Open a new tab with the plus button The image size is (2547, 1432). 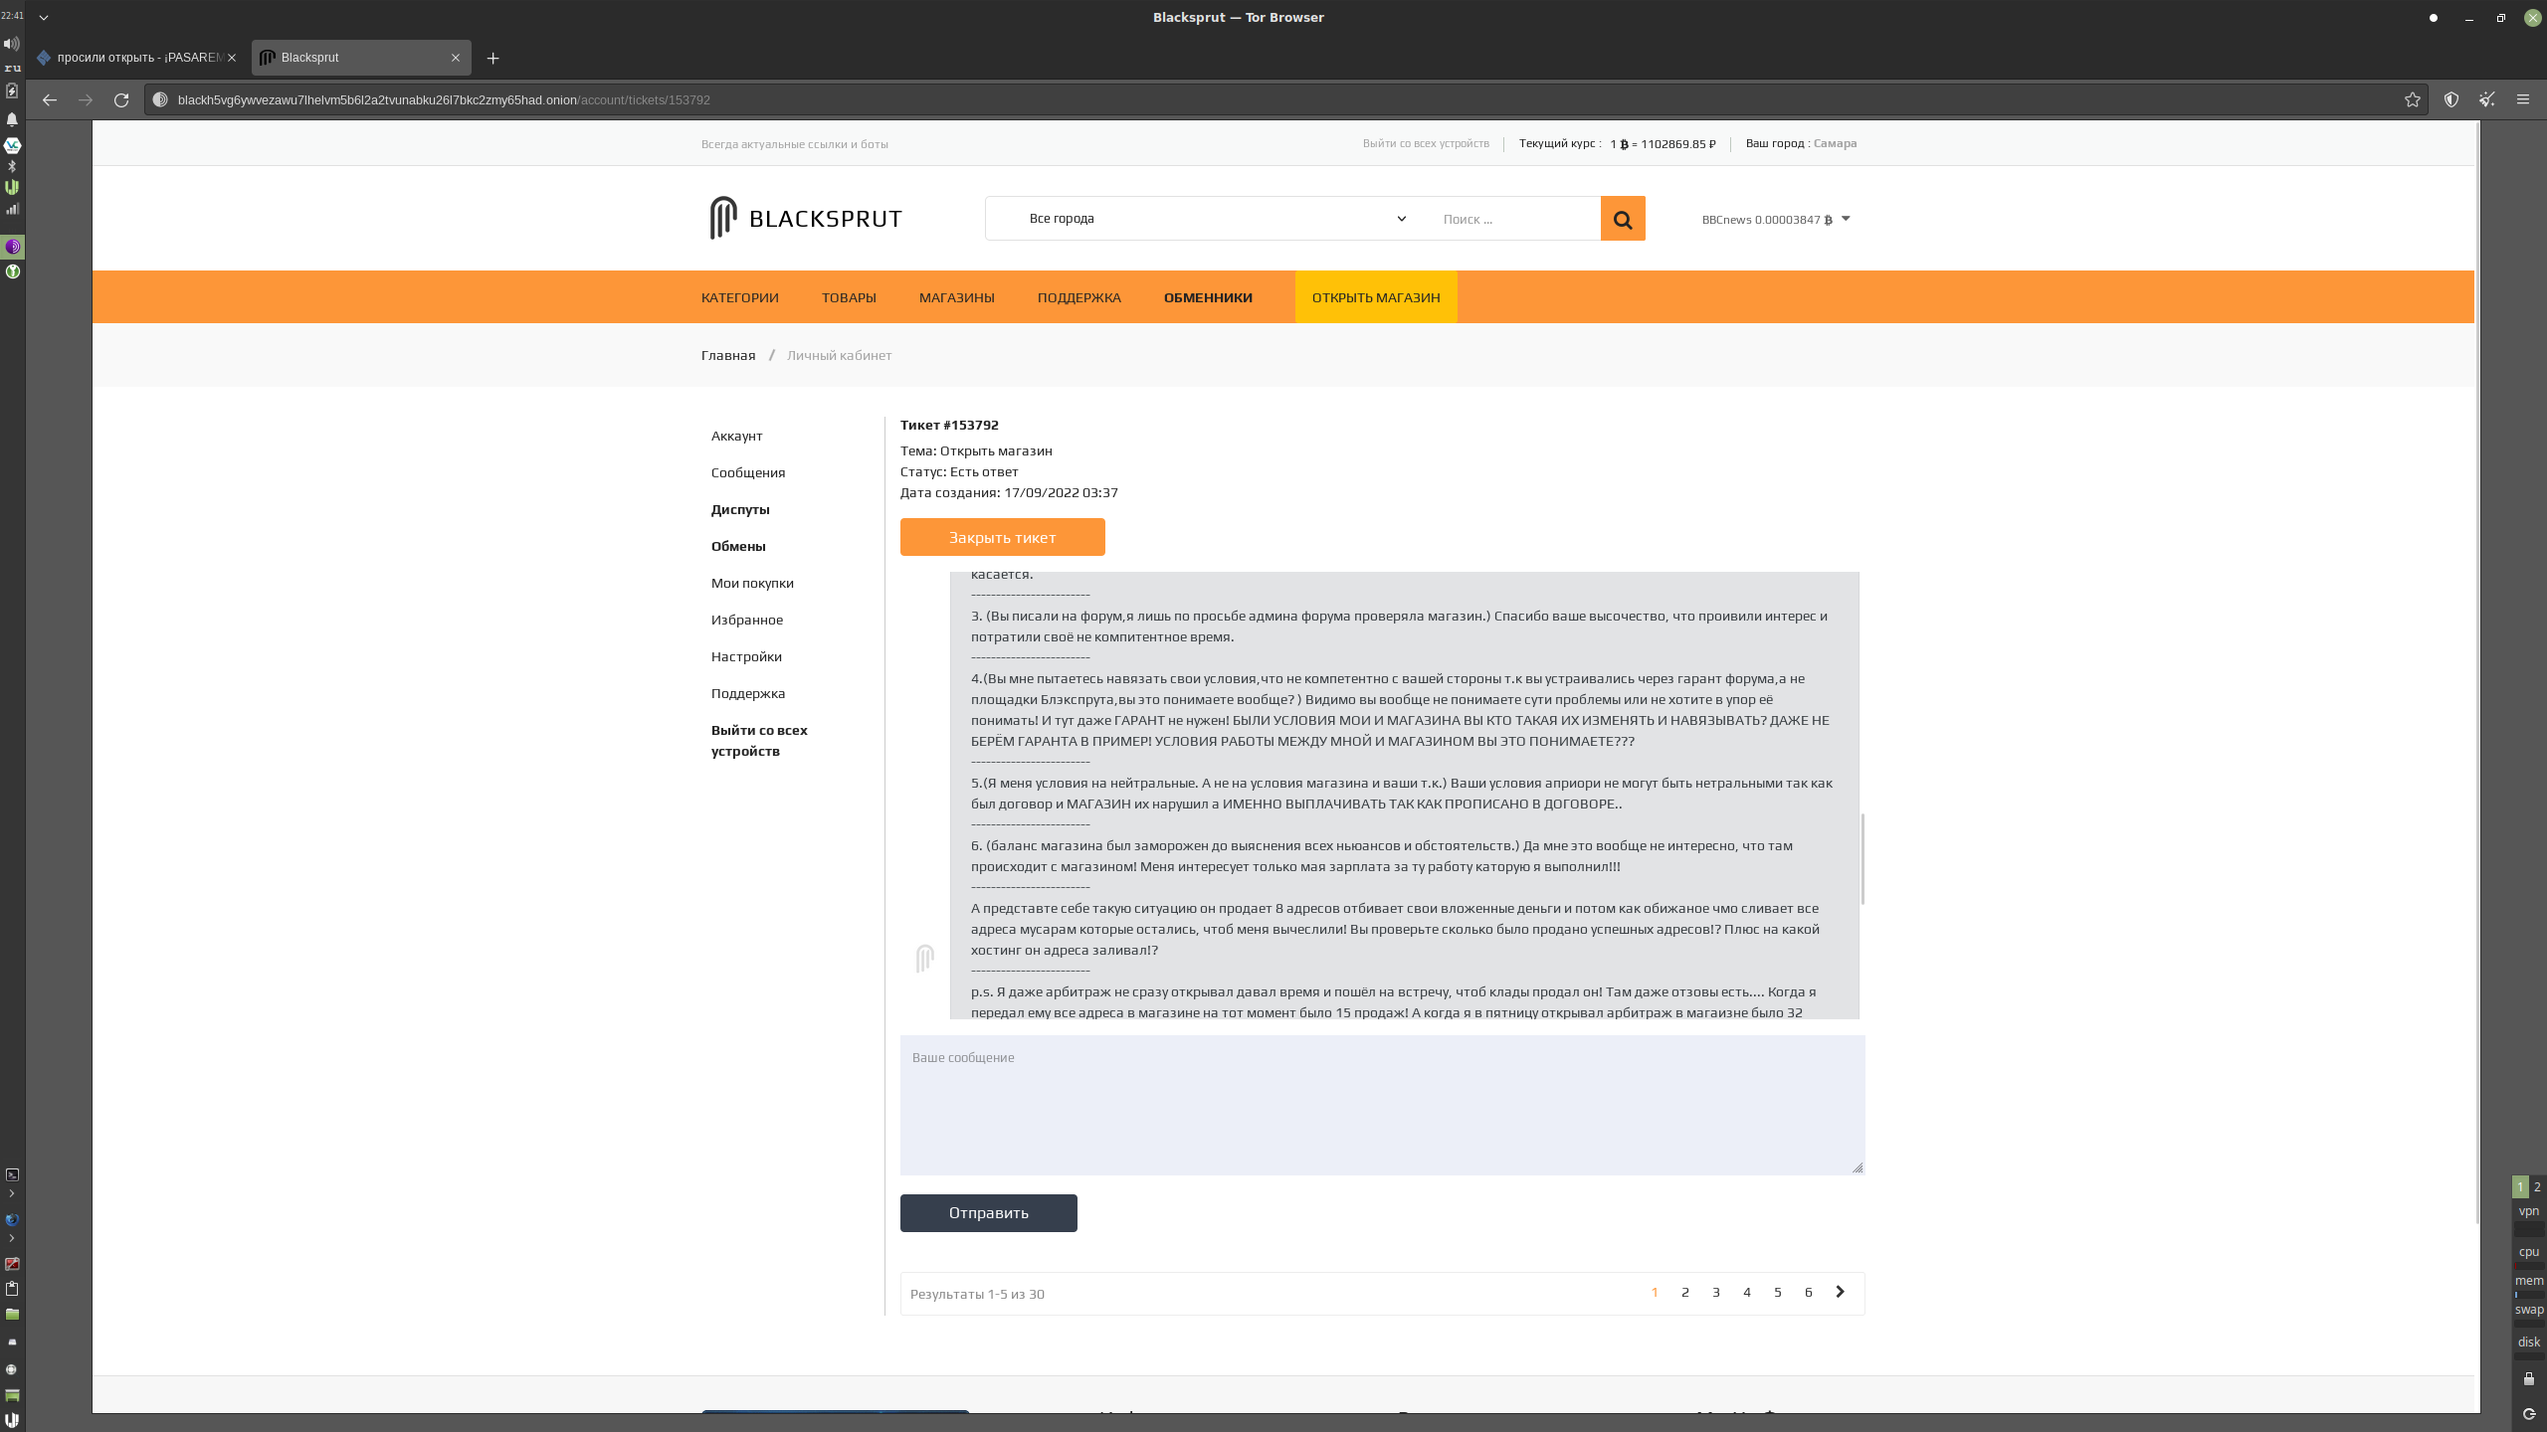(492, 58)
